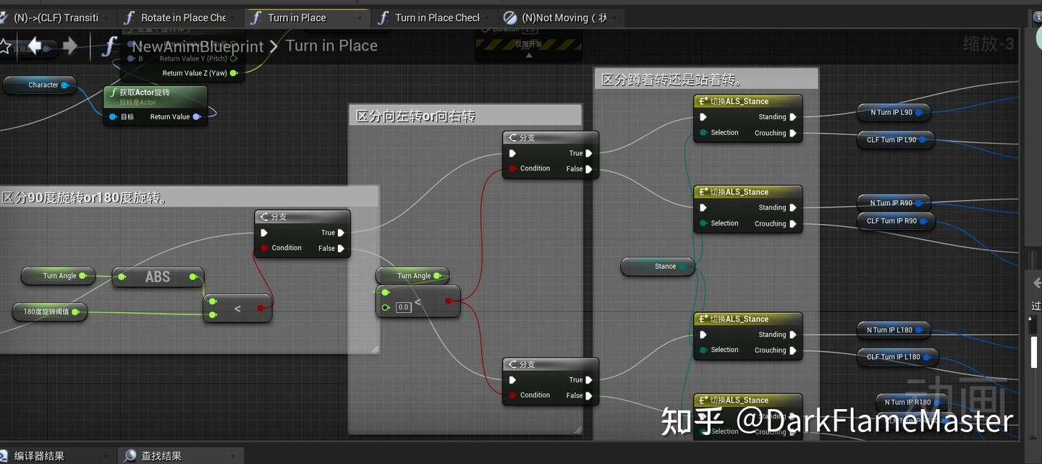This screenshot has height=464, width=1042.
Task: Open the breadcrumb chevron after NewAnimBlueprint
Action: click(x=274, y=46)
